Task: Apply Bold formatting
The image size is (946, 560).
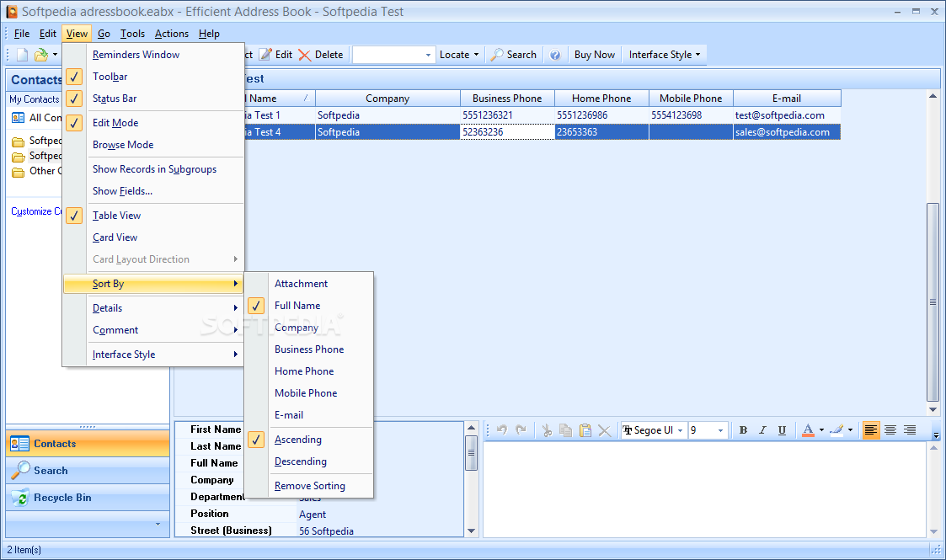Action: click(743, 429)
